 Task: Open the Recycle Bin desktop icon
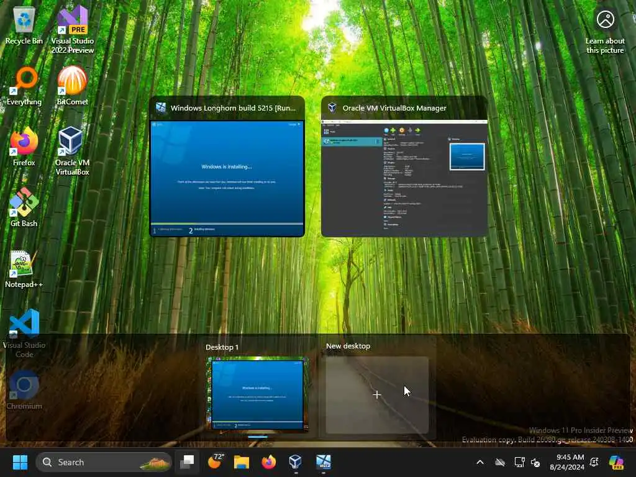click(24, 25)
